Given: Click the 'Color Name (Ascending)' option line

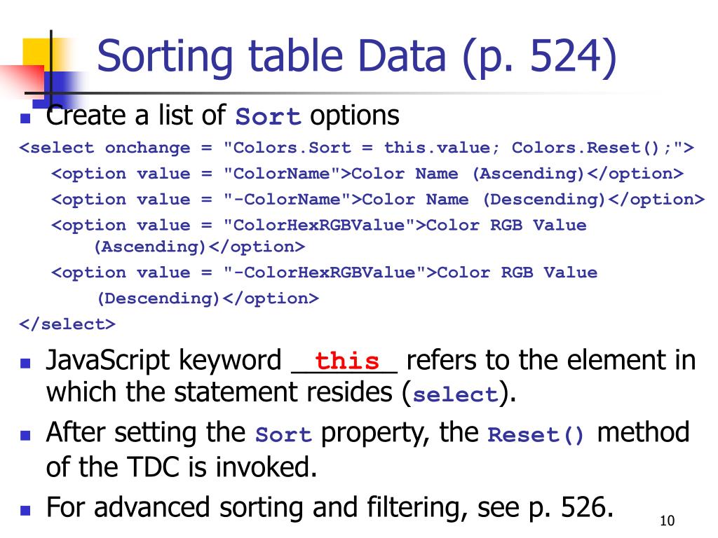Looking at the screenshot, I should coord(367,174).
